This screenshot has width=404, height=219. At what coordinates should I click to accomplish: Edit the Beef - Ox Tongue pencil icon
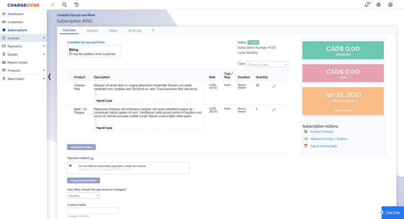coord(274,109)
